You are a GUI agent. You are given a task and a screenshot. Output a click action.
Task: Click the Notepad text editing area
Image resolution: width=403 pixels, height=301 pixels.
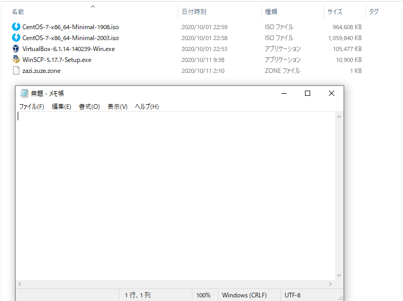point(176,196)
